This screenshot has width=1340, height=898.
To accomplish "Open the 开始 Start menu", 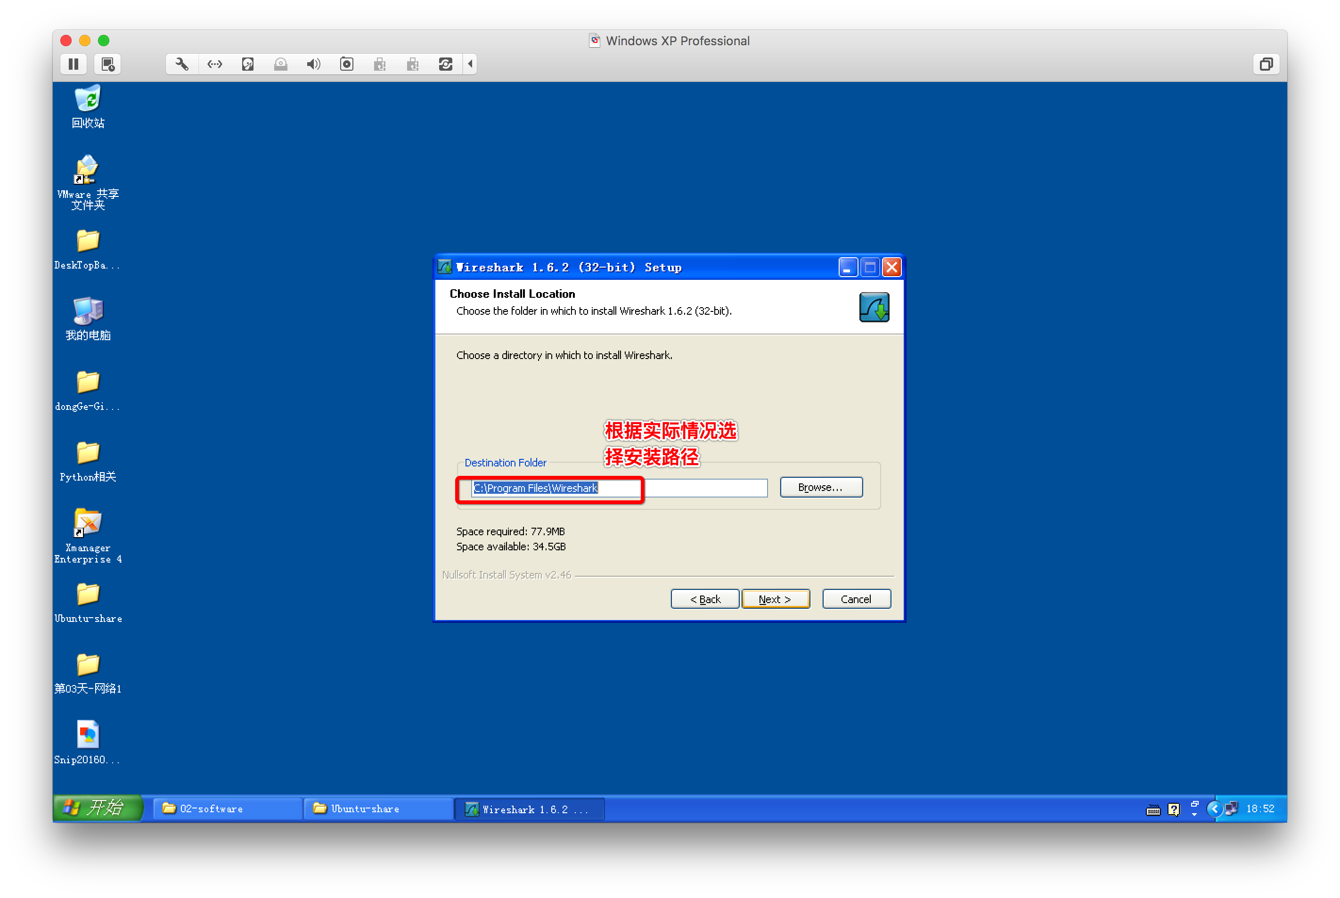I will pyautogui.click(x=98, y=808).
